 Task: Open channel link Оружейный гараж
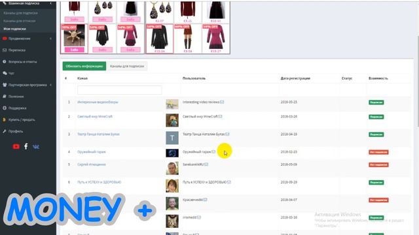pyautogui.click(x=92, y=152)
